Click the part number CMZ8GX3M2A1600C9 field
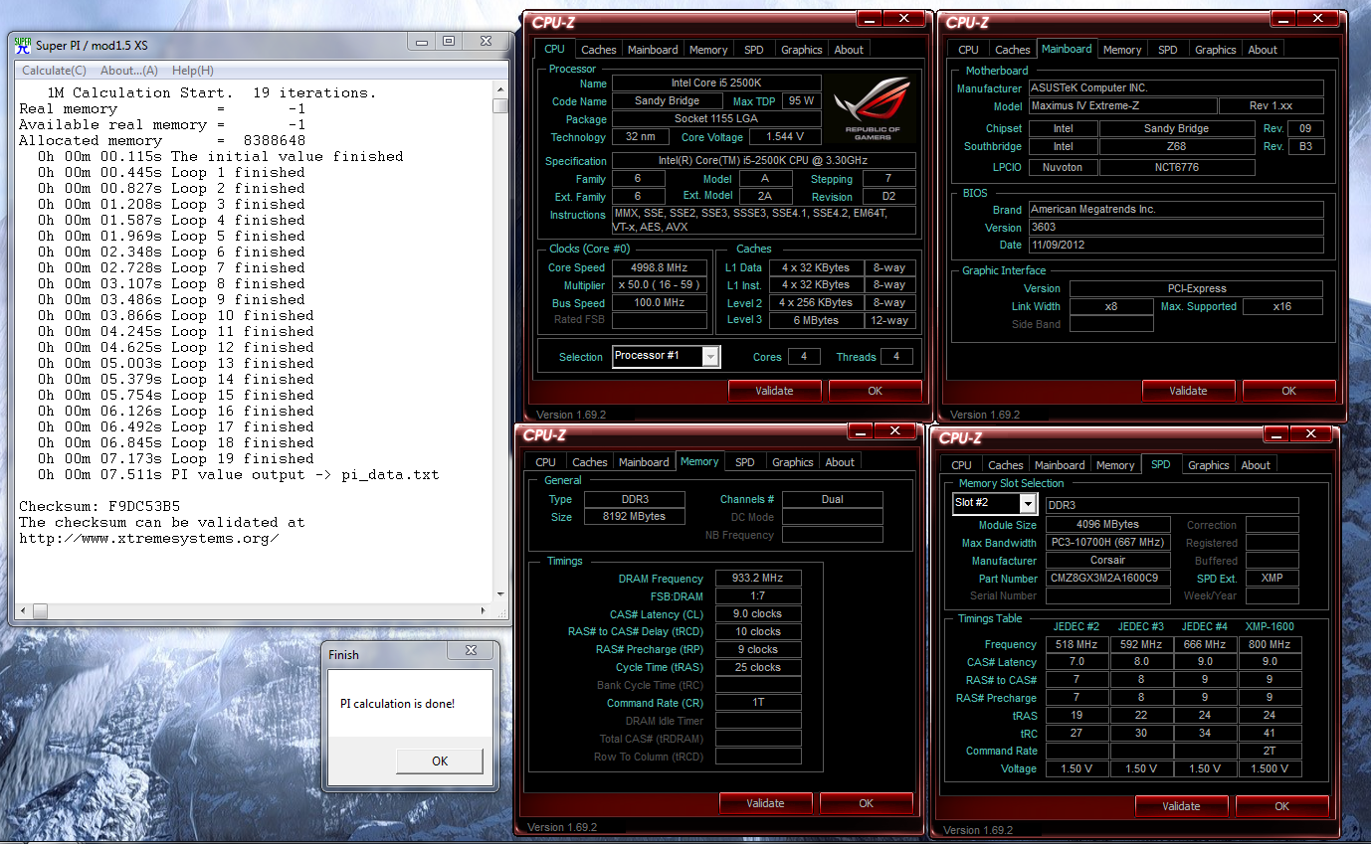The image size is (1371, 844). tap(1109, 579)
